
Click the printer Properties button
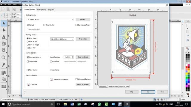tap(83, 39)
